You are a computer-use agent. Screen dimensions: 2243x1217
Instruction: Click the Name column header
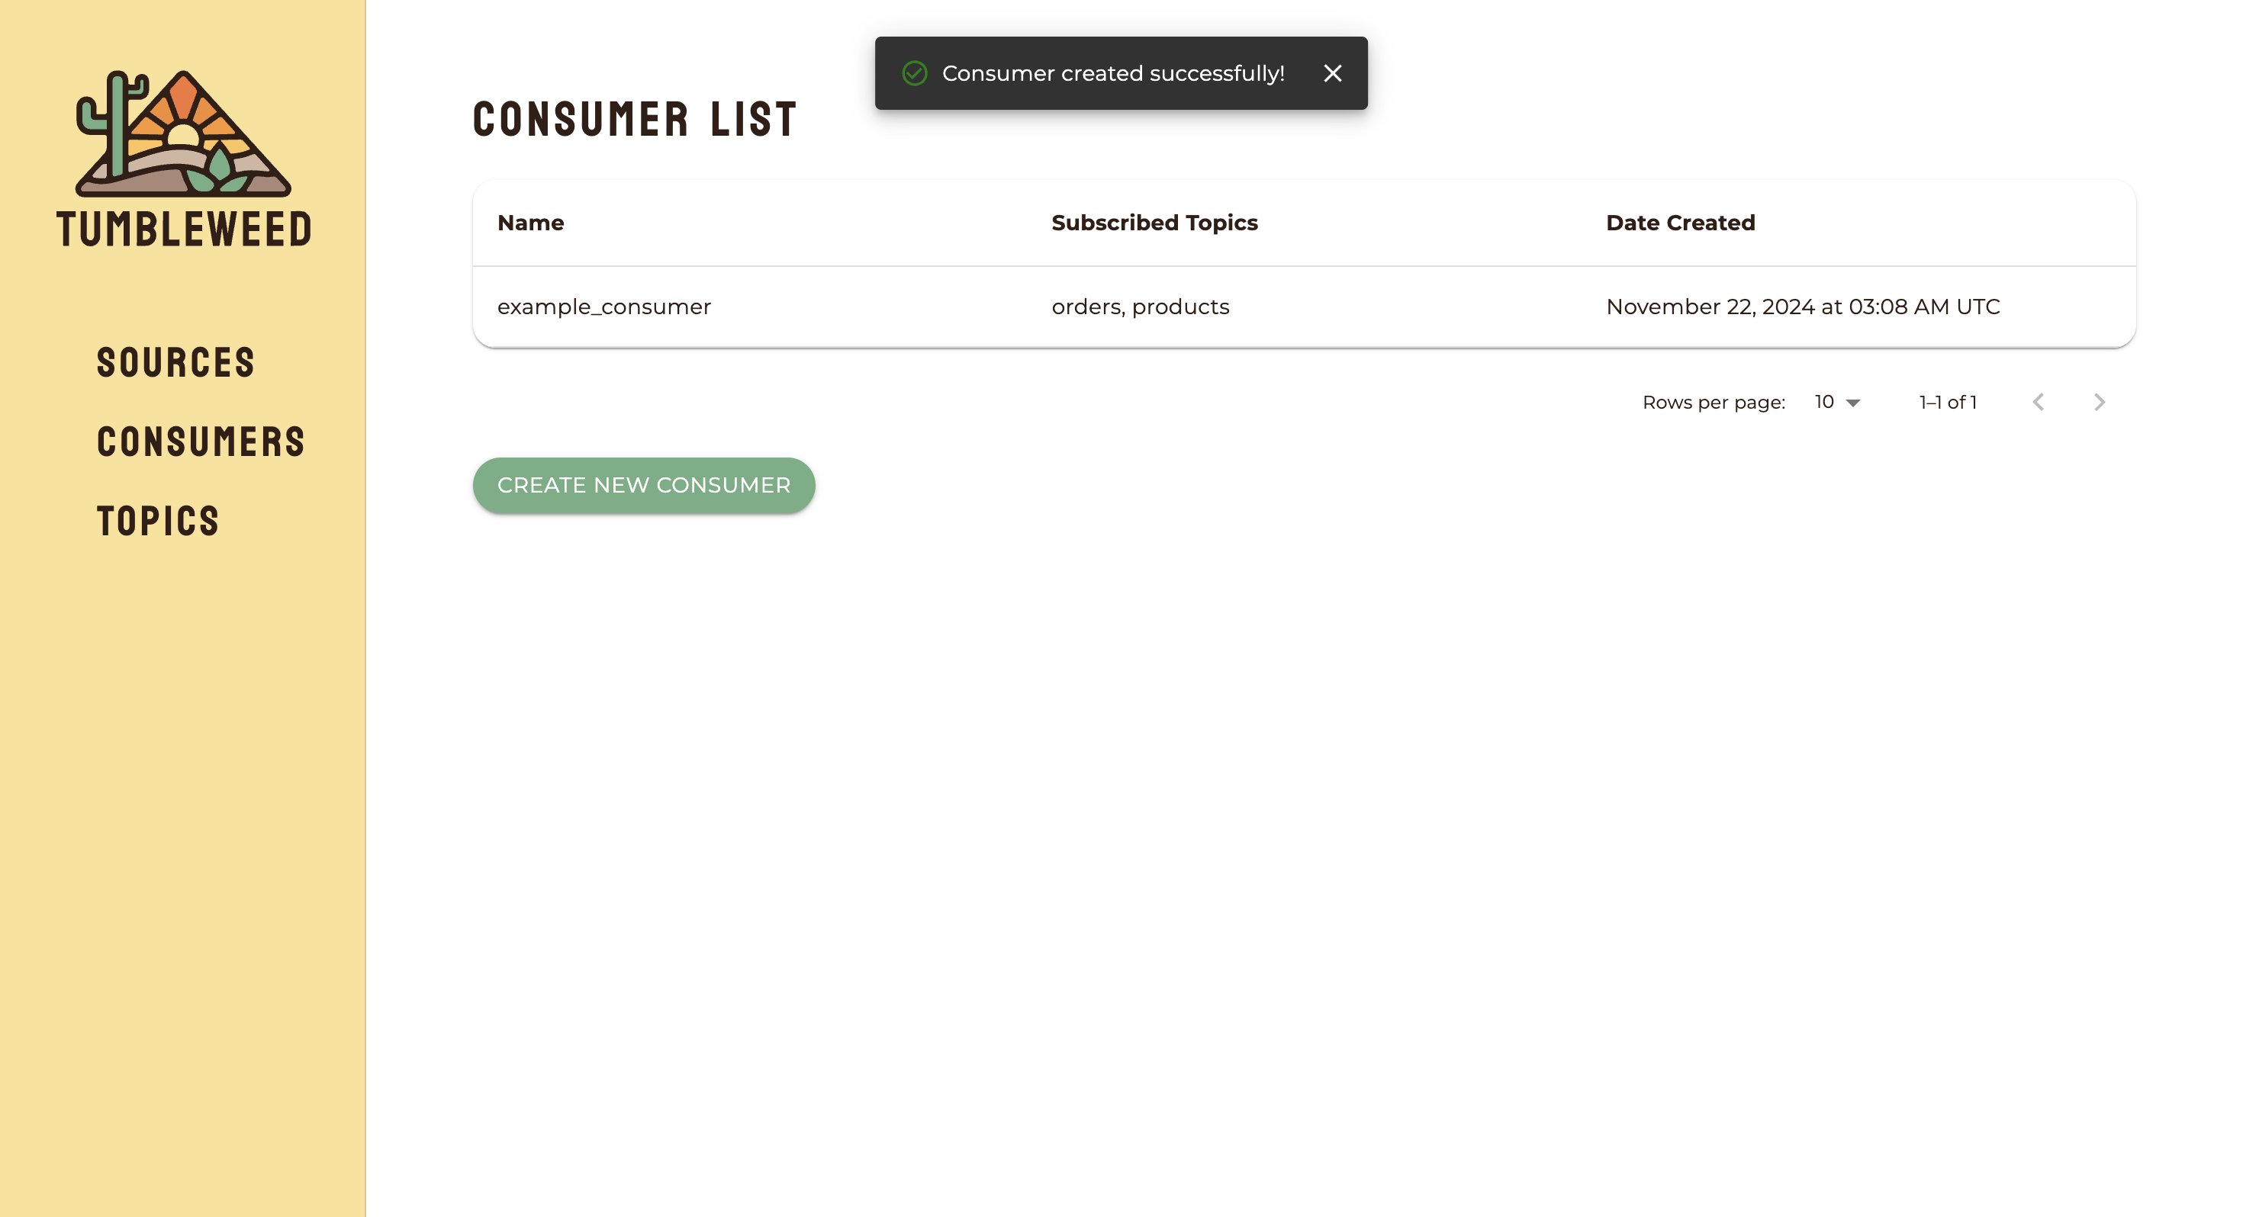[530, 223]
